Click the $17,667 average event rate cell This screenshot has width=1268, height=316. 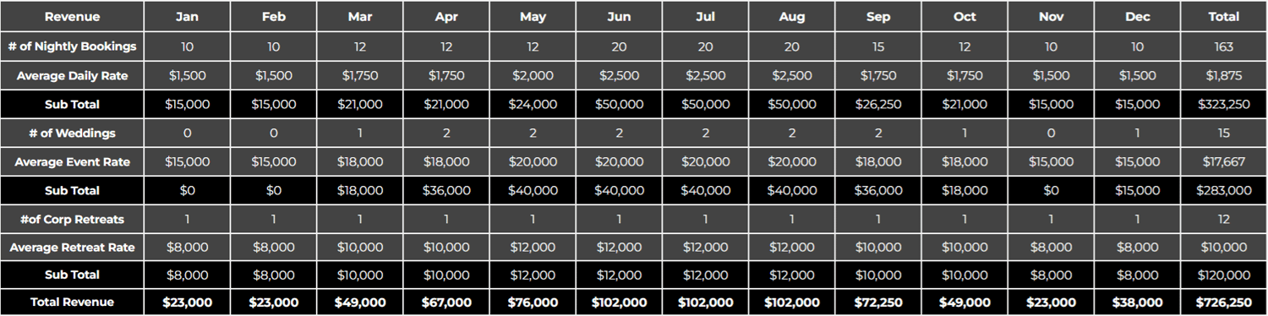pos(1223,161)
